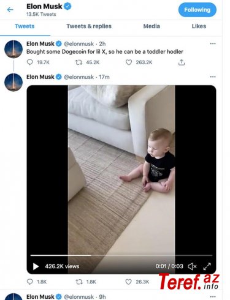Play the baby video
Image resolution: width=230 pixels, height=300 pixels.
click(36, 266)
